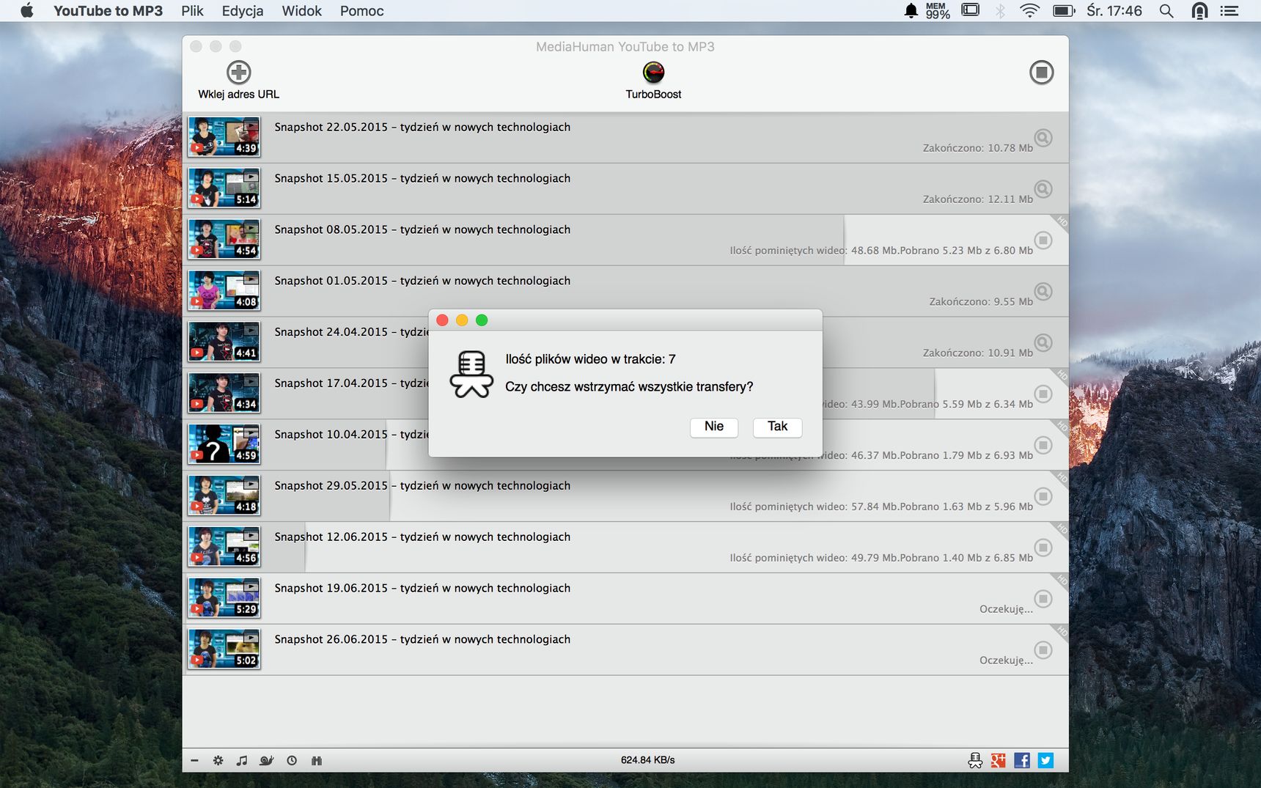Click the binoculars search icon
The height and width of the screenshot is (788, 1261).
click(317, 761)
